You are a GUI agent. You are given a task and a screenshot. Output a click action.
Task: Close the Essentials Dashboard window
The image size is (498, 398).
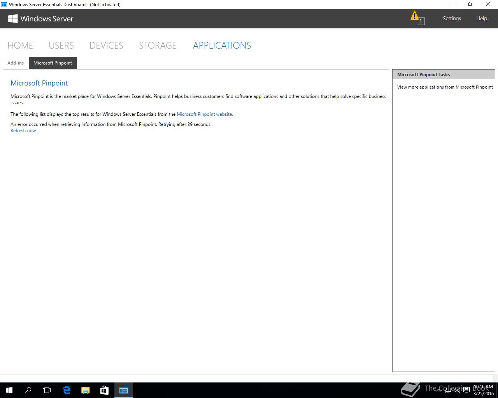488,4
